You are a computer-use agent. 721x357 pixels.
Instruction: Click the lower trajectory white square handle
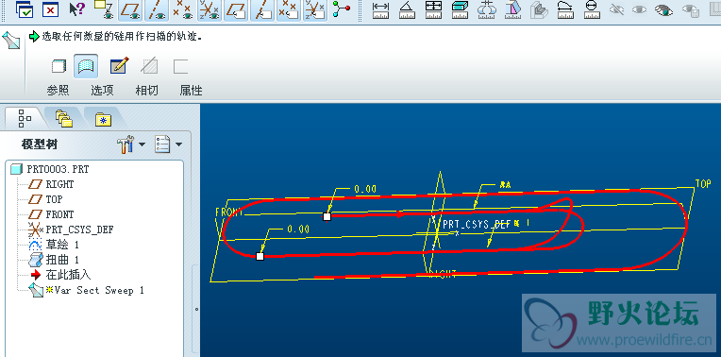pos(260,256)
